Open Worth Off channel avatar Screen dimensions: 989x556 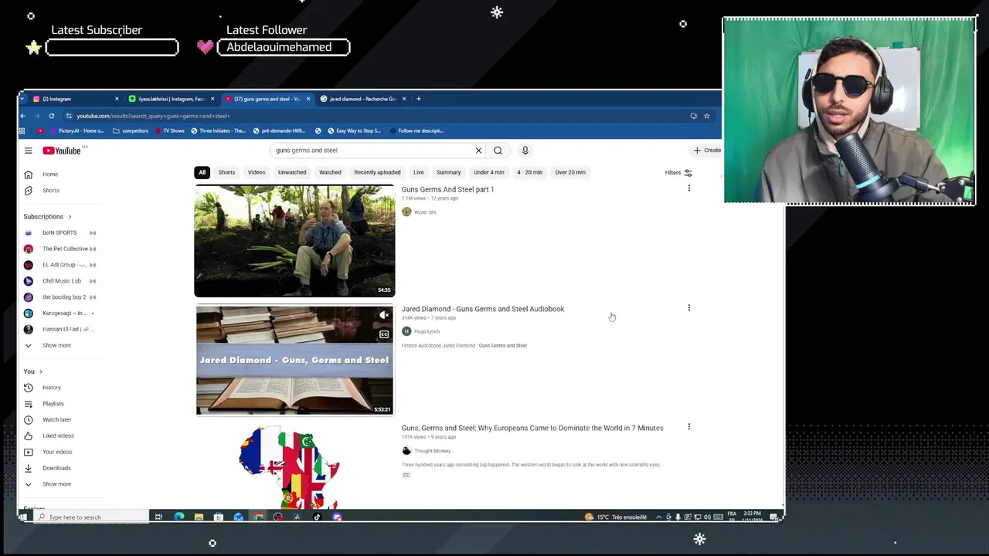tap(406, 212)
